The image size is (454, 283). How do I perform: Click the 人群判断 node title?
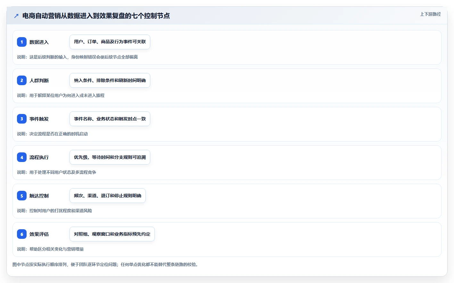[x=39, y=80]
